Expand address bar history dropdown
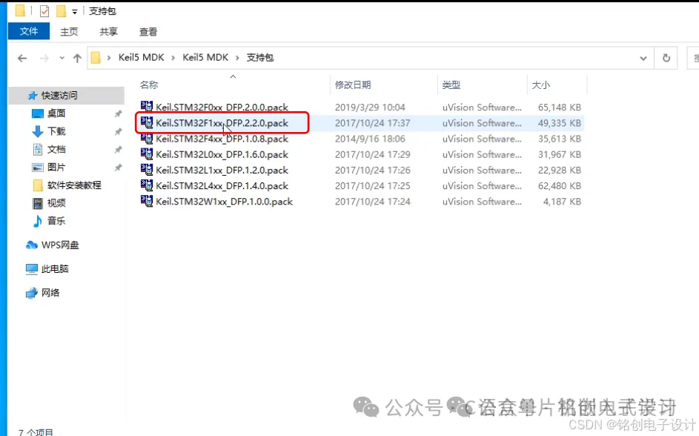The height and width of the screenshot is (436, 699). click(x=643, y=58)
